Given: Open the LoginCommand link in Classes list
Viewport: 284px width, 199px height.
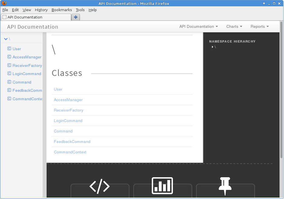Looking at the screenshot, I should [68, 121].
